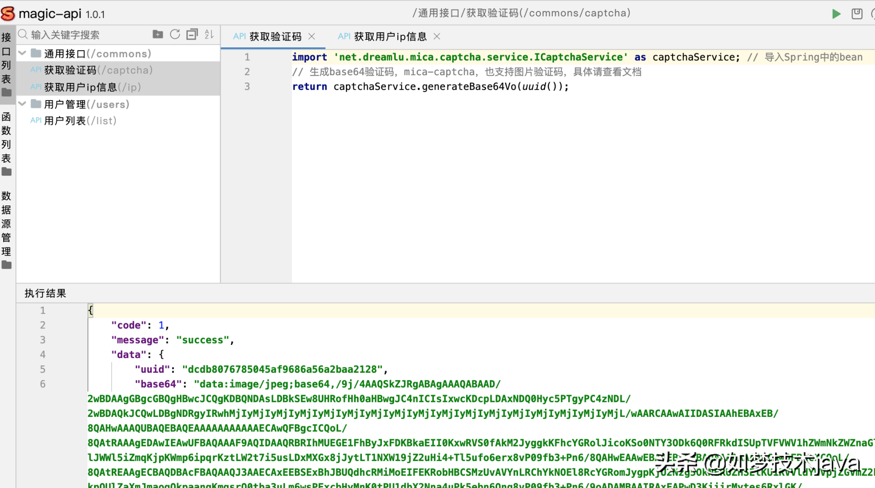This screenshot has width=875, height=488.
Task: Click the magic-api logo icon
Action: pyautogui.click(x=8, y=14)
